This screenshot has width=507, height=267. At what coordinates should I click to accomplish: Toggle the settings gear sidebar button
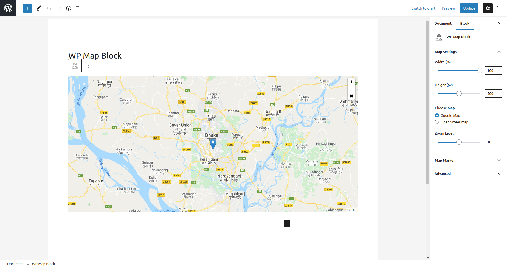click(488, 8)
